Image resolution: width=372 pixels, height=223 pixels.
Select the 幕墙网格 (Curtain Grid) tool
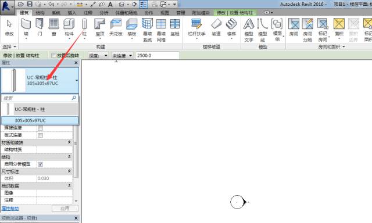pos(161,30)
